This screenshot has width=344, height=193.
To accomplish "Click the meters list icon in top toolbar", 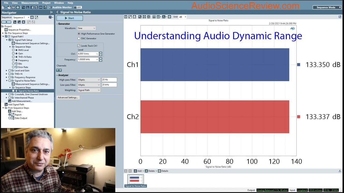I will [32, 8].
